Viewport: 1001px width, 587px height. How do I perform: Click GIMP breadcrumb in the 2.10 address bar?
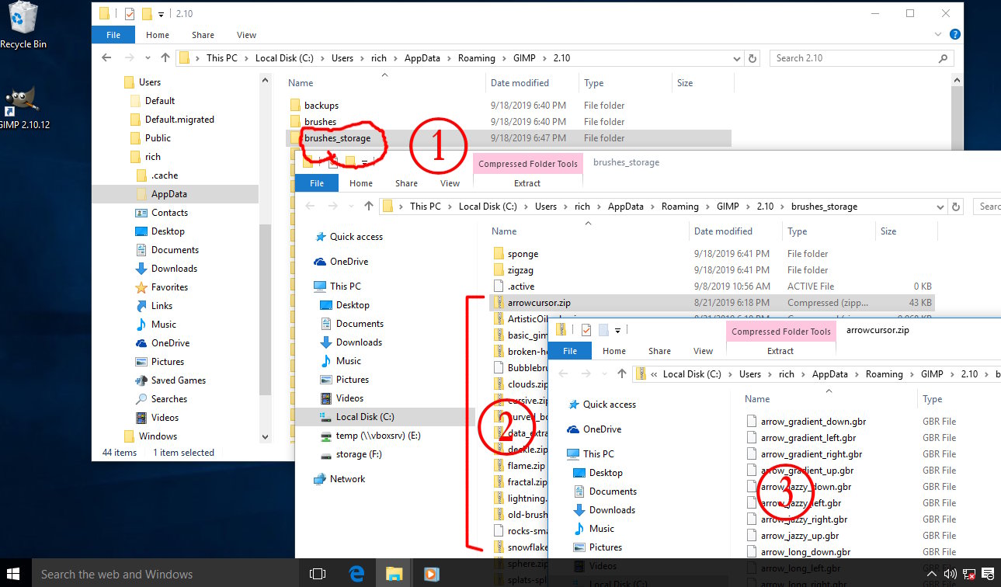coord(524,58)
